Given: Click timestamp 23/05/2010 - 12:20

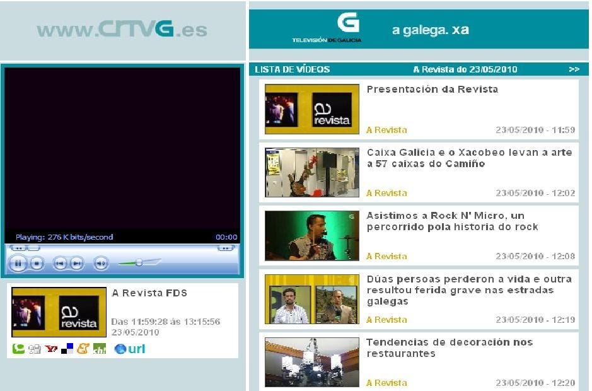Looking at the screenshot, I should tap(535, 383).
